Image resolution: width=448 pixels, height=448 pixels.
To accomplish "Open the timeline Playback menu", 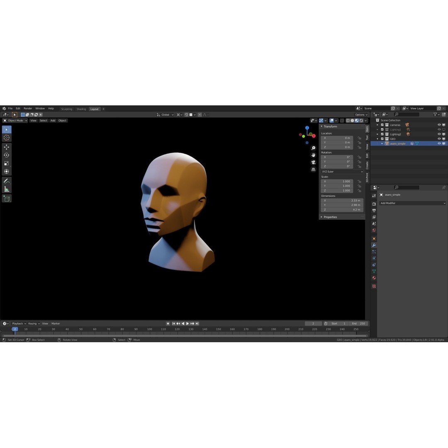I will [x=19, y=324].
